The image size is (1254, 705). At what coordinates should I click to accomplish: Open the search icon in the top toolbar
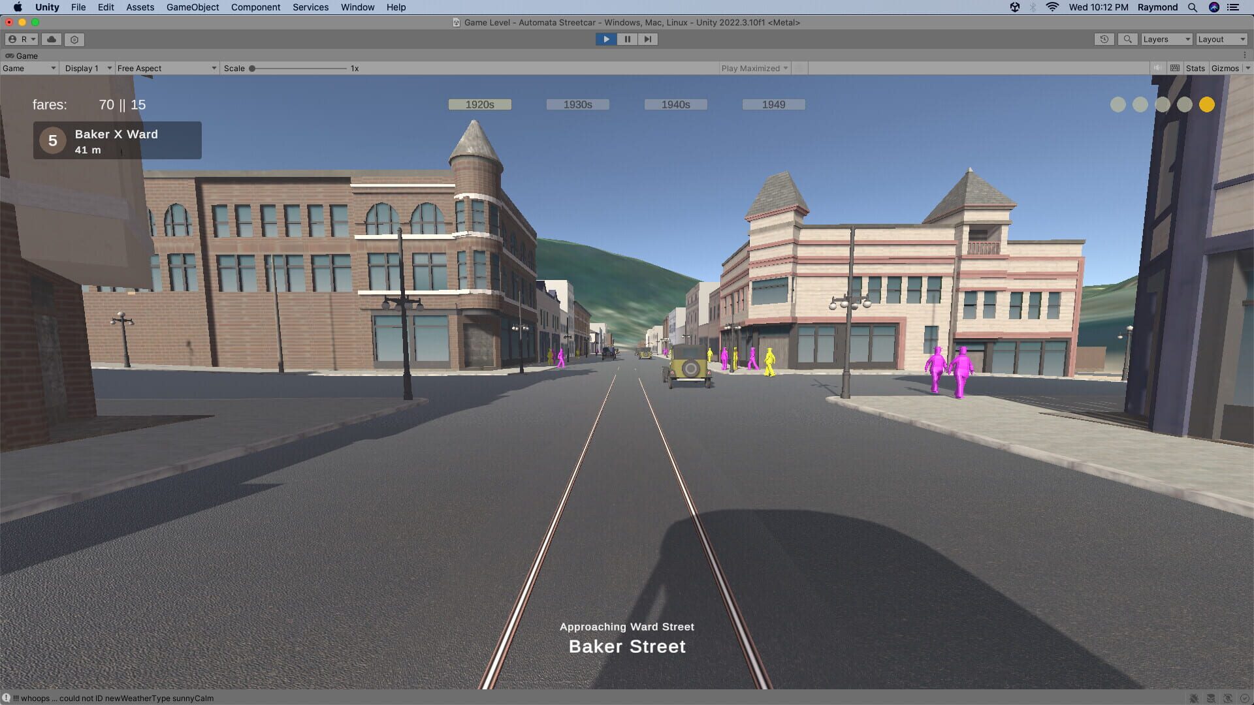pyautogui.click(x=1127, y=39)
